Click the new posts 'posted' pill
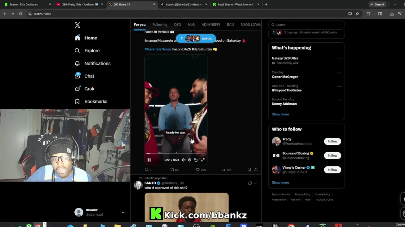The height and width of the screenshot is (227, 405). click(x=196, y=38)
